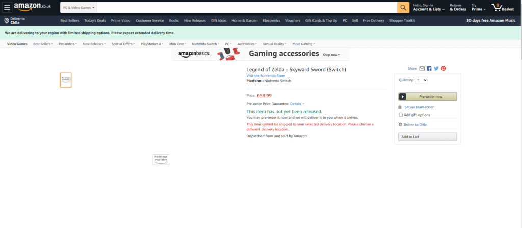
Task: Click the orange search magnifier button
Action: (403, 7)
